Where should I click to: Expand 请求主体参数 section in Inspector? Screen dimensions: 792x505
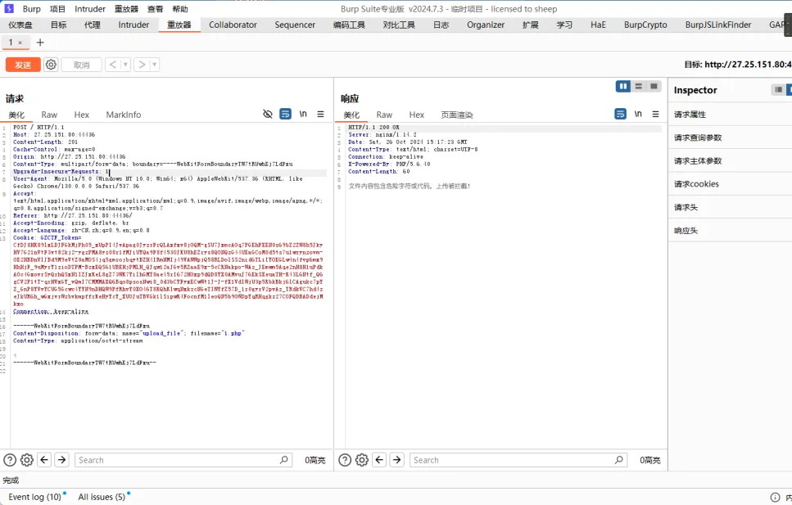731,161
